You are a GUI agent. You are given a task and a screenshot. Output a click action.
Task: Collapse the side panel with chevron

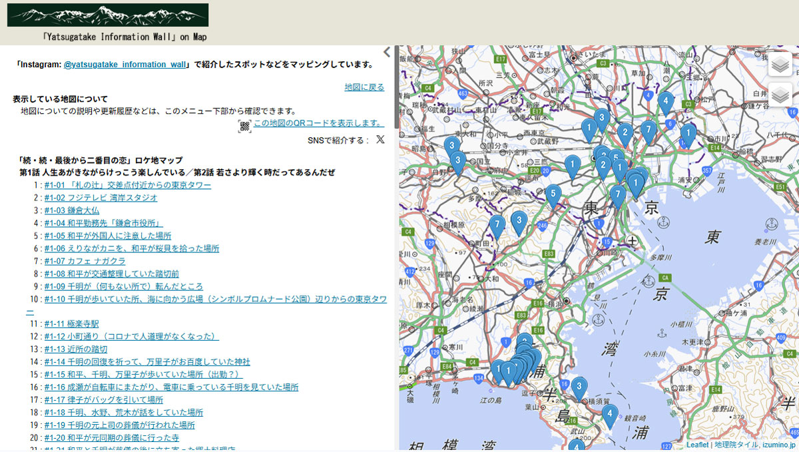pyautogui.click(x=387, y=53)
